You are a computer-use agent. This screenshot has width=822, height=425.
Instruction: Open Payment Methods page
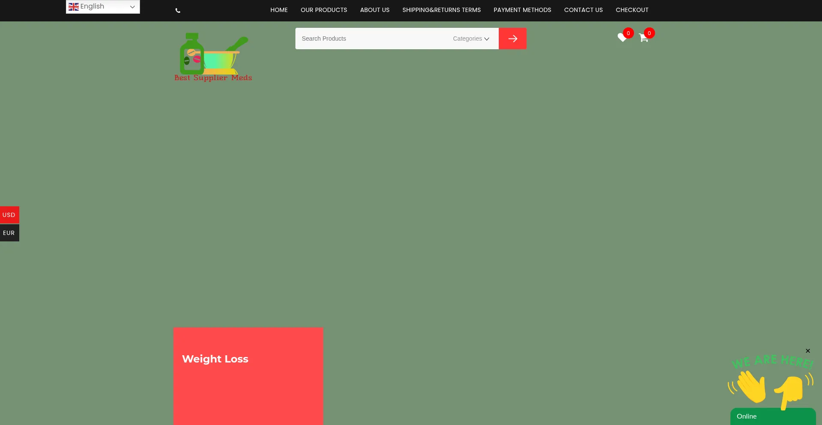(522, 10)
